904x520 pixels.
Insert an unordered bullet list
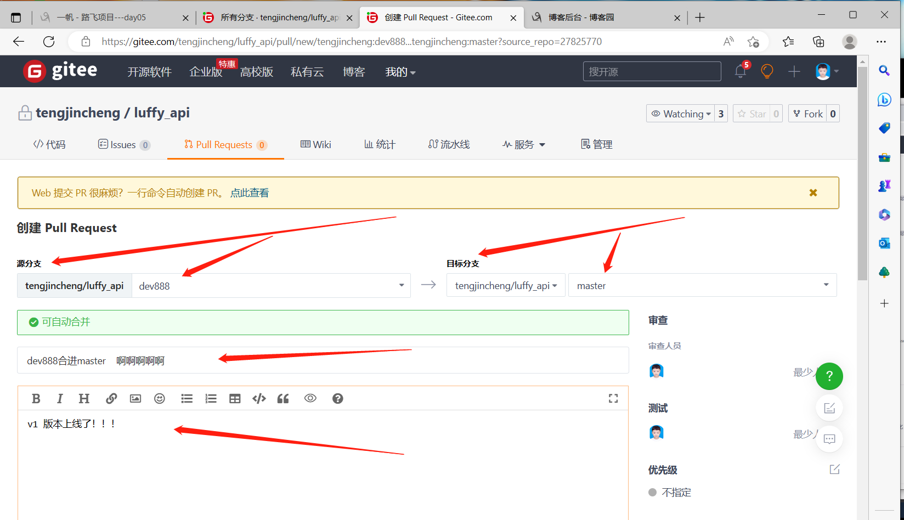pyautogui.click(x=187, y=399)
